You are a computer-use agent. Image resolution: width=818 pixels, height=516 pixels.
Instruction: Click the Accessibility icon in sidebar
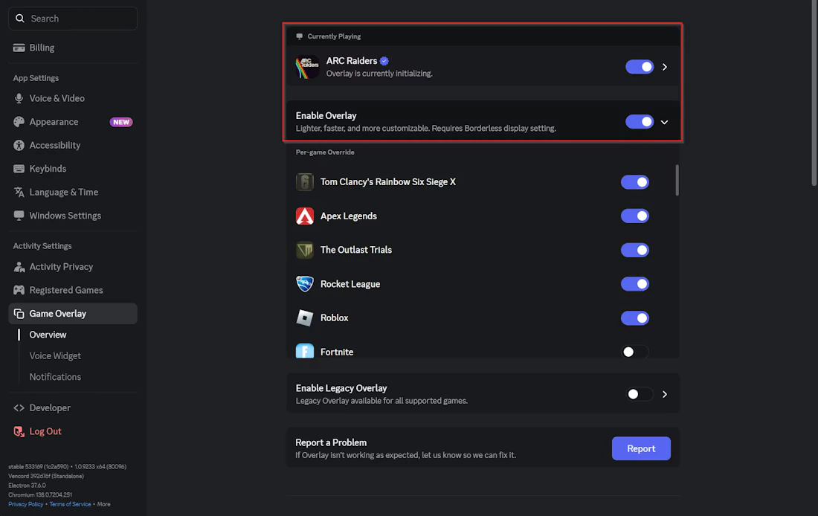click(19, 145)
